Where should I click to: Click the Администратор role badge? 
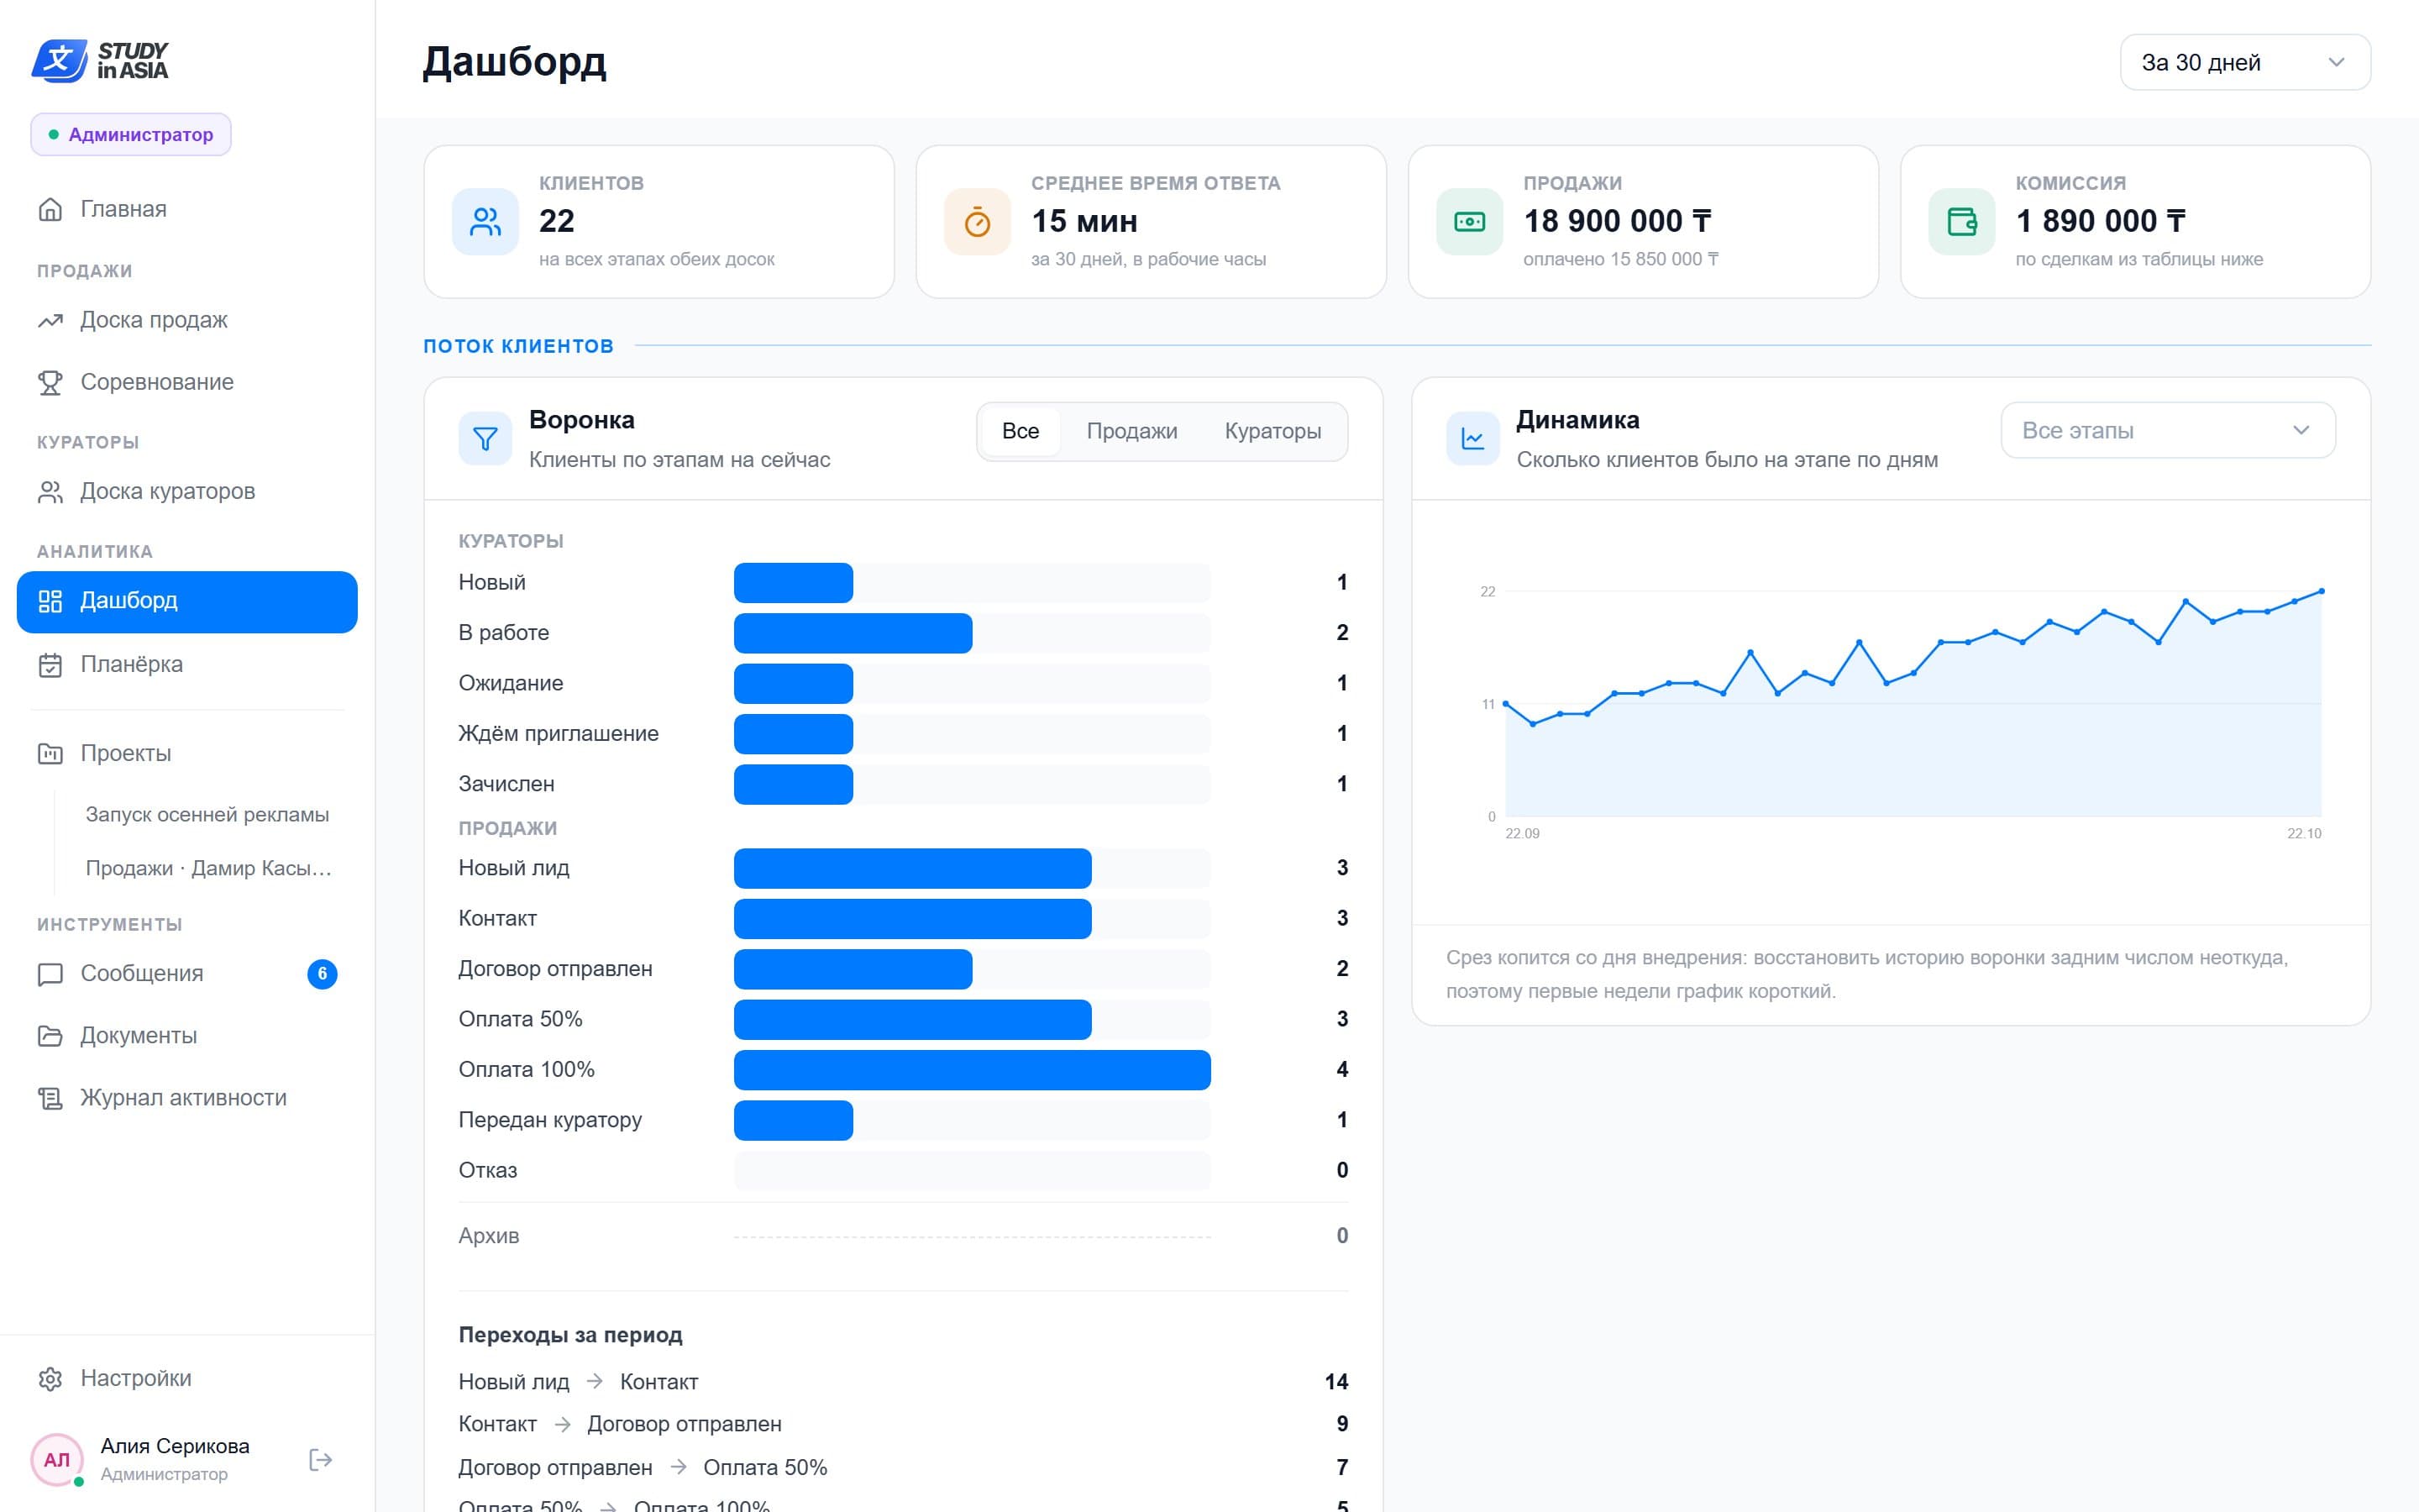[131, 134]
